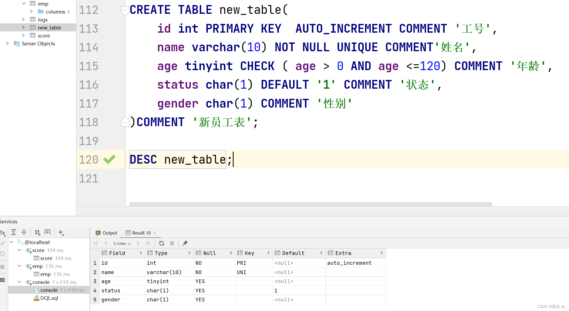Select the score 104 ms result table item
The height and width of the screenshot is (311, 569).
(53, 258)
